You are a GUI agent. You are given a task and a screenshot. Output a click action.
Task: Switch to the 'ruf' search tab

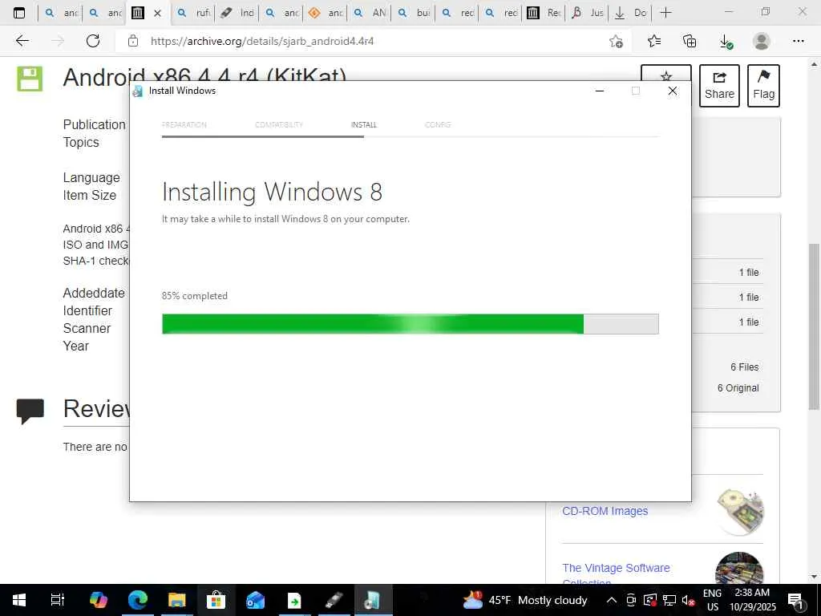pyautogui.click(x=194, y=13)
